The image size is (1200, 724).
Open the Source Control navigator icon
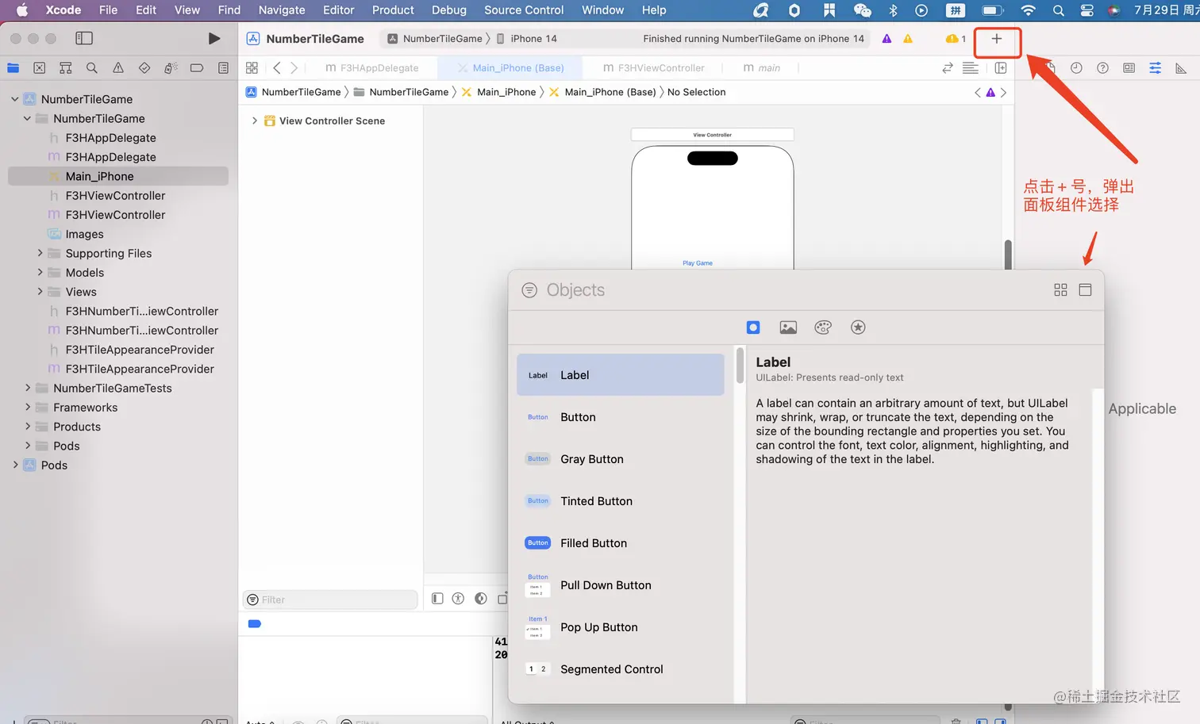point(40,68)
